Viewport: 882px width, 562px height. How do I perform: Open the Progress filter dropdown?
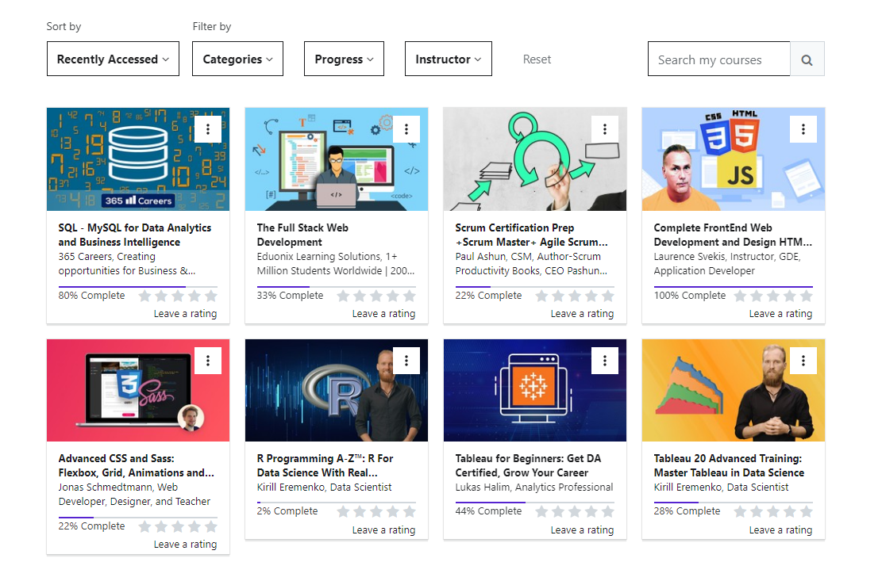point(344,59)
